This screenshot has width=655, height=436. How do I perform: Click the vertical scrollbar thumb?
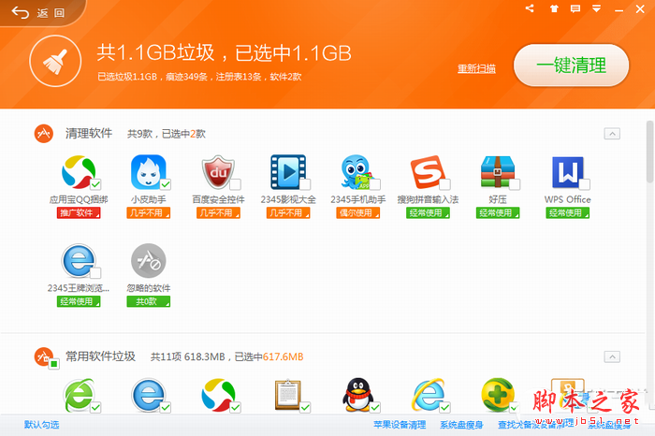pyautogui.click(x=650, y=152)
